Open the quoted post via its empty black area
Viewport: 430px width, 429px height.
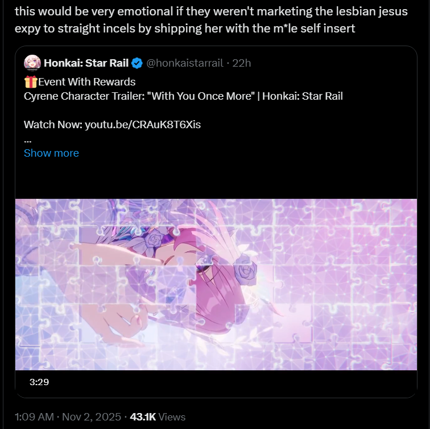click(216, 178)
